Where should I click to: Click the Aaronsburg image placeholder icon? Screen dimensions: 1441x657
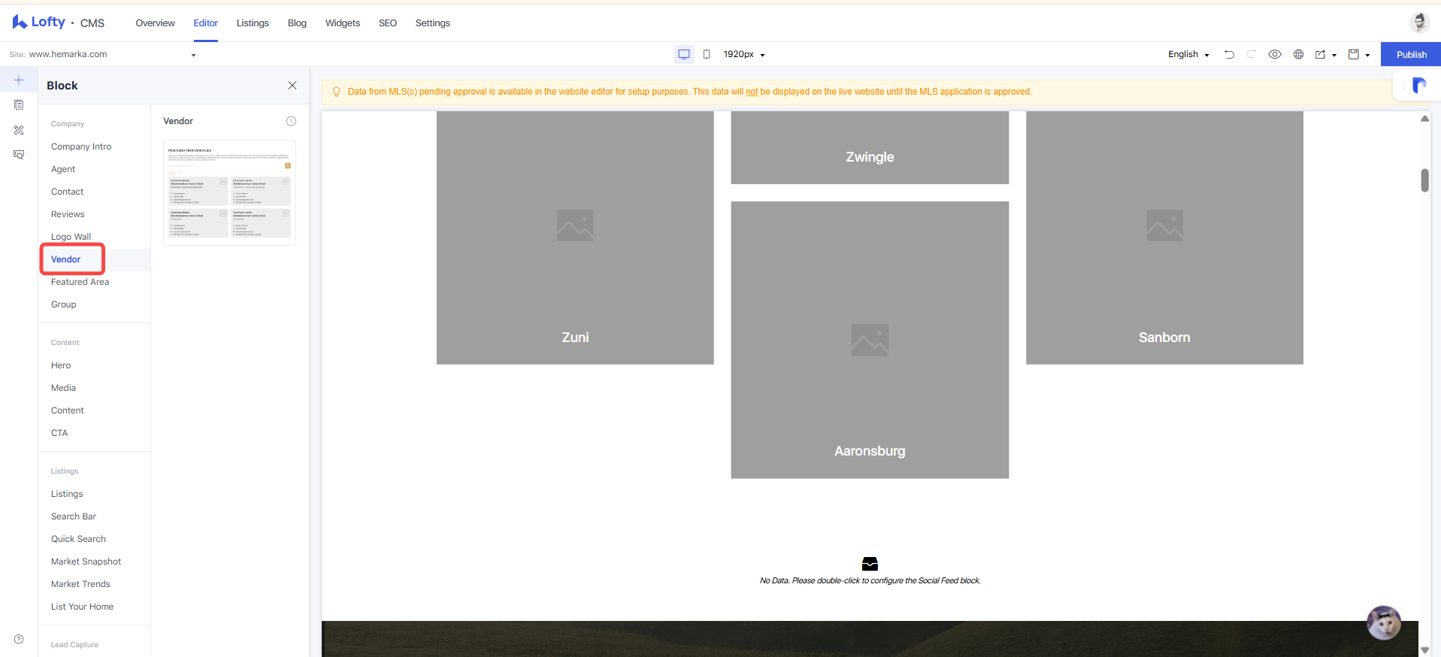pyautogui.click(x=870, y=340)
